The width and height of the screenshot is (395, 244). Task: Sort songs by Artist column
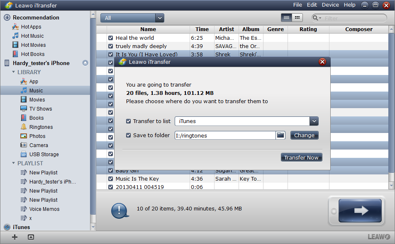click(x=227, y=29)
